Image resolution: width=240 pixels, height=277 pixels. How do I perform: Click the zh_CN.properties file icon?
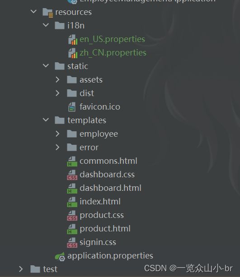click(73, 53)
